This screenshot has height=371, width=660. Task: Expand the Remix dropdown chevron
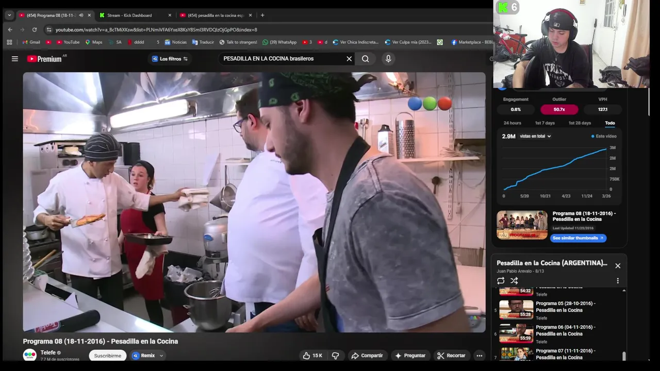161,356
